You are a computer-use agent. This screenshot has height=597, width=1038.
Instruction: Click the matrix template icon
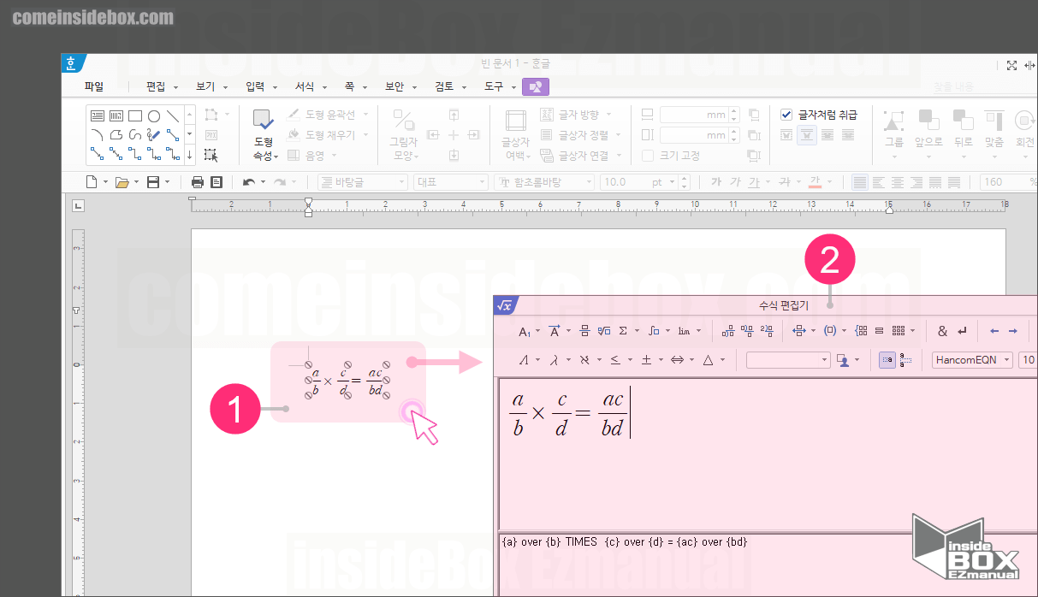tap(898, 331)
